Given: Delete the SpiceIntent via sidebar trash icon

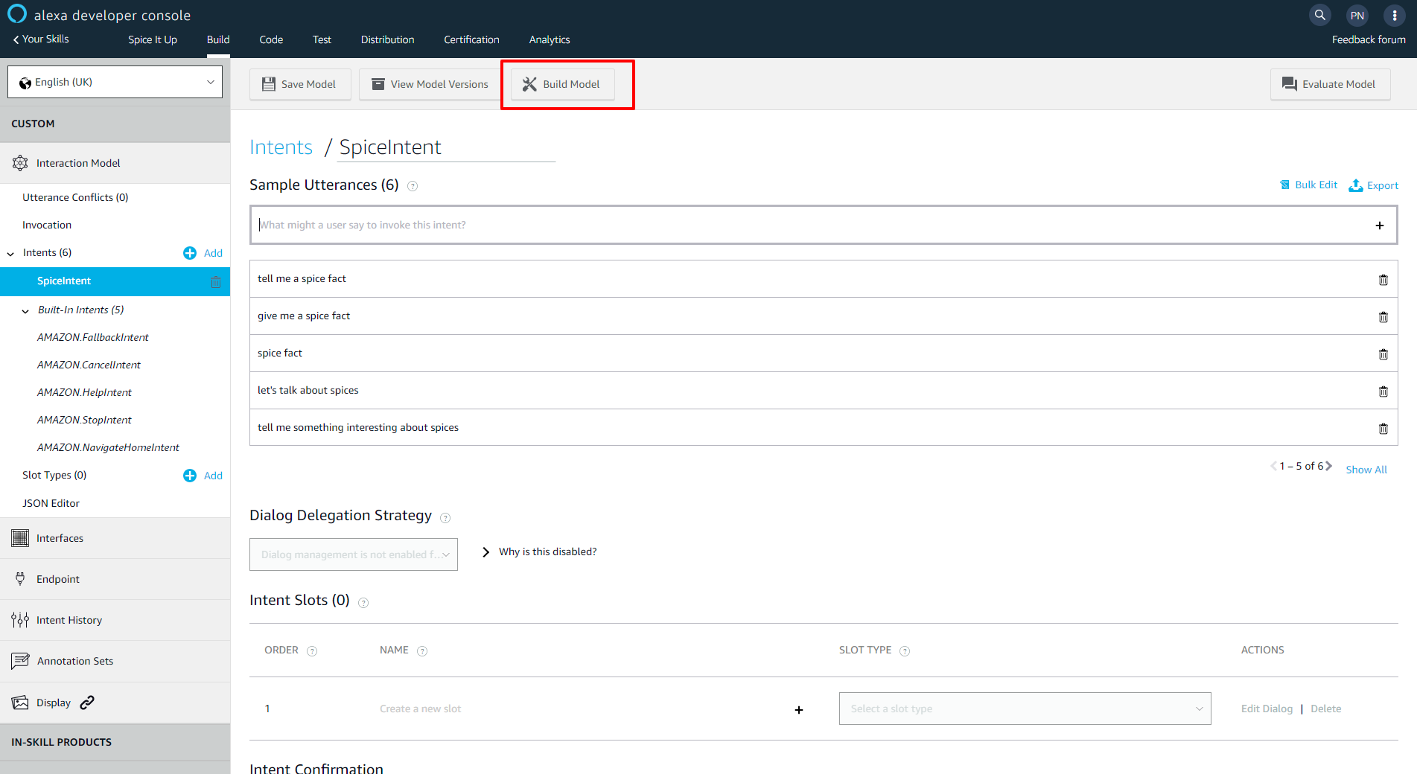Looking at the screenshot, I should click(215, 282).
